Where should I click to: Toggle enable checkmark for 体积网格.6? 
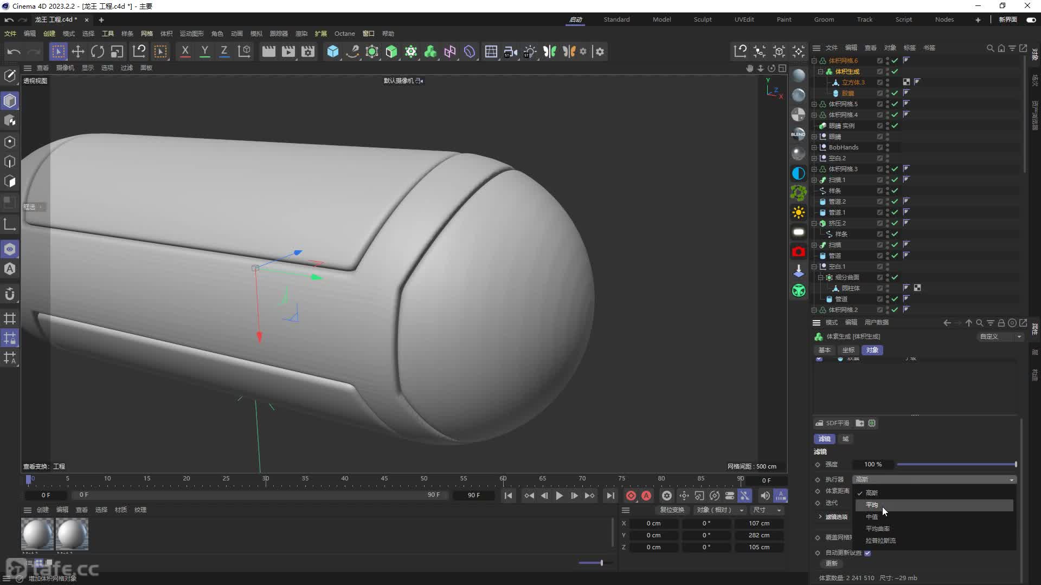point(895,61)
